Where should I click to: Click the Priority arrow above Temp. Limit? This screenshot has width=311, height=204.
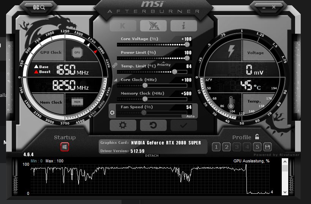pos(164,62)
